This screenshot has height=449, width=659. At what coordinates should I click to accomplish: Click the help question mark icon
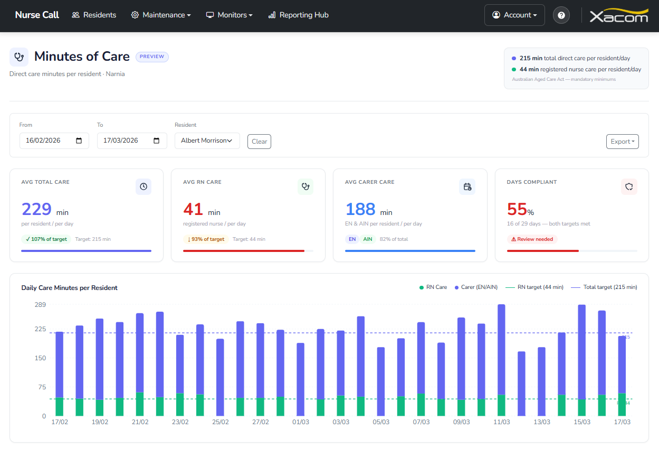[x=561, y=15]
